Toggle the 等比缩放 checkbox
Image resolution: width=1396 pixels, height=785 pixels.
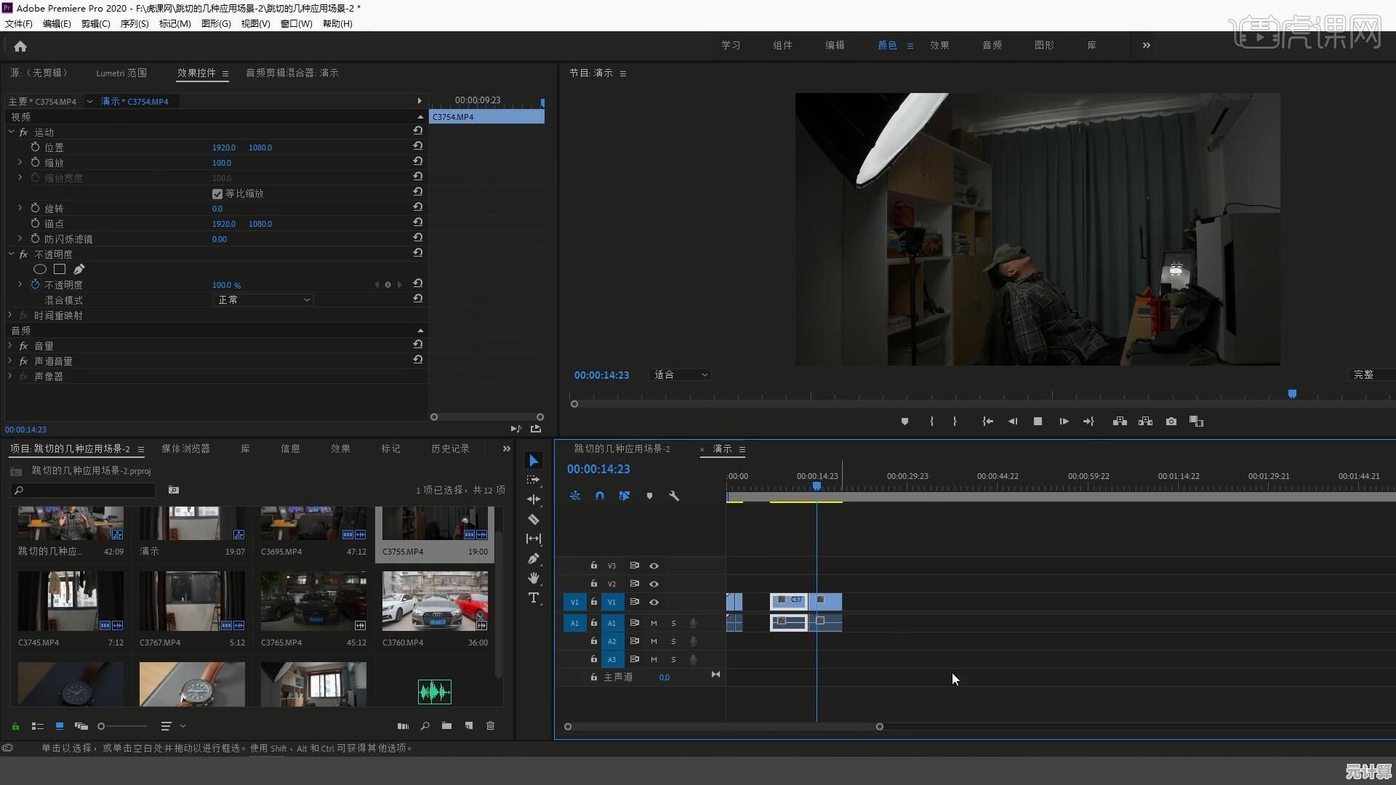(217, 194)
